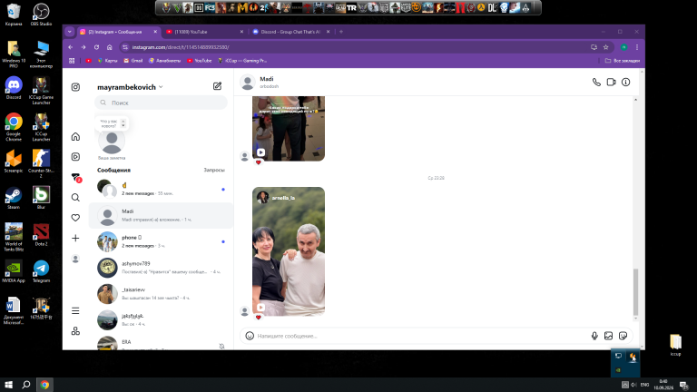Open the arnella_la shared reel

289,251
